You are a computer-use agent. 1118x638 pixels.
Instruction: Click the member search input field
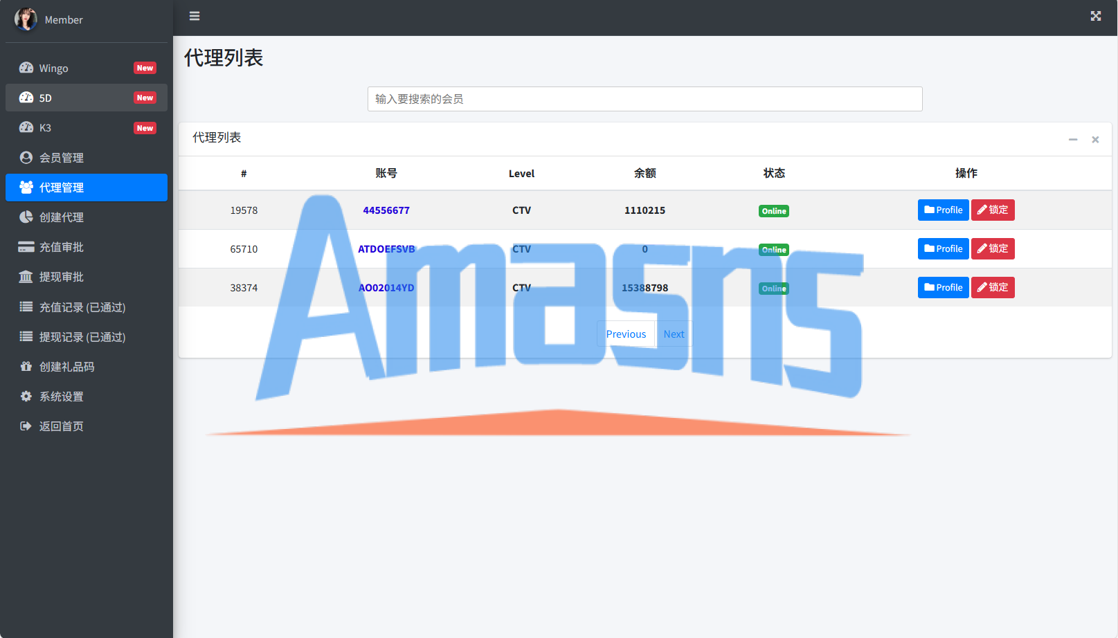point(644,99)
